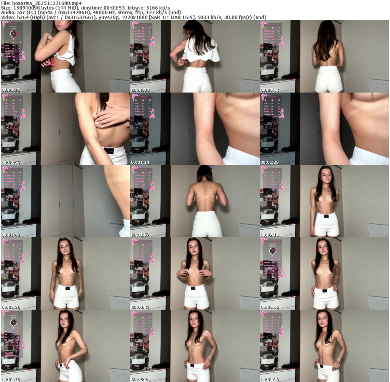Choose the frame stamped 00:03:10
This screenshot has width=390, height=382.
click(66, 346)
